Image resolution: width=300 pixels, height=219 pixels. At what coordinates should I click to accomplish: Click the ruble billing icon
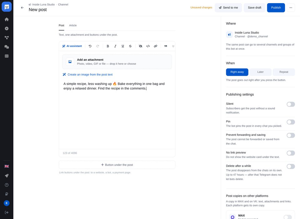pos(7,194)
